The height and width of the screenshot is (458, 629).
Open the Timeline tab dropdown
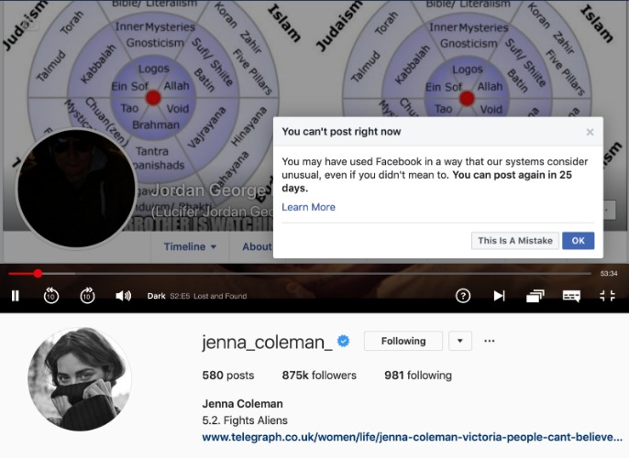point(190,246)
